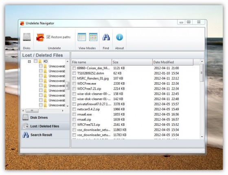Collapse the KD tree node
This screenshot has width=228, height=175.
click(x=29, y=61)
